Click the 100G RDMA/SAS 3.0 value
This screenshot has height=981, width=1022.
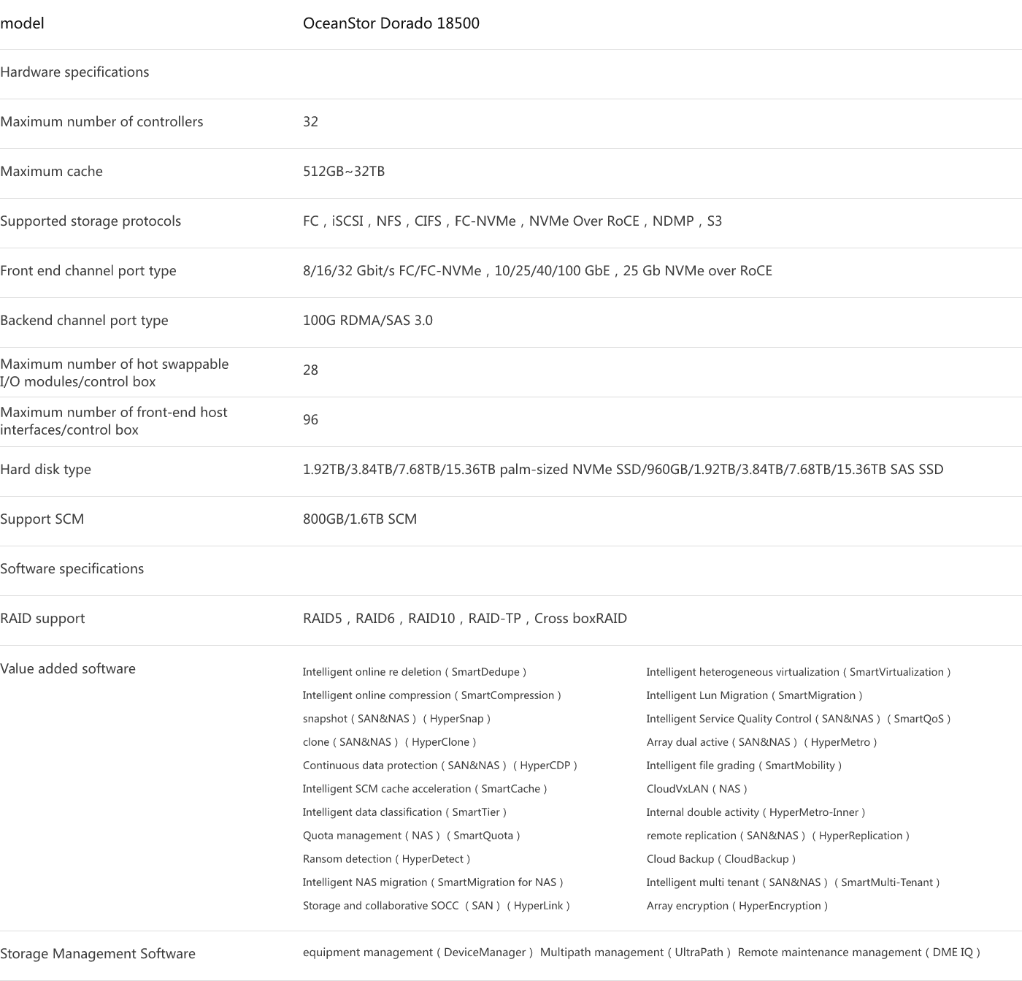(x=367, y=321)
